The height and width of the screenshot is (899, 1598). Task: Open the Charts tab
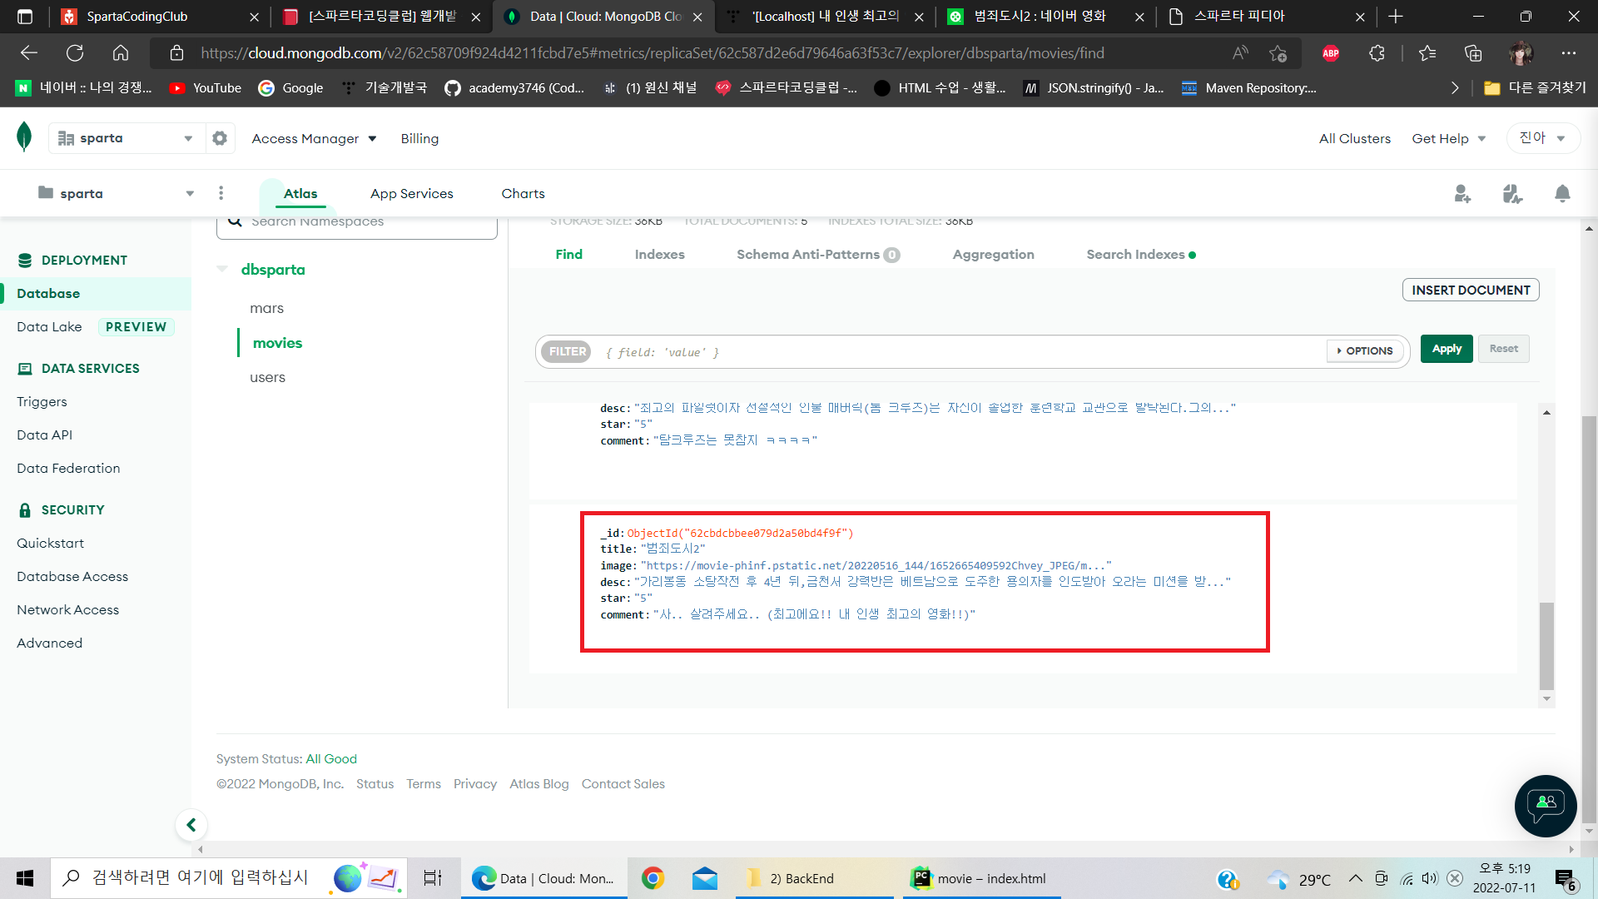click(x=523, y=193)
